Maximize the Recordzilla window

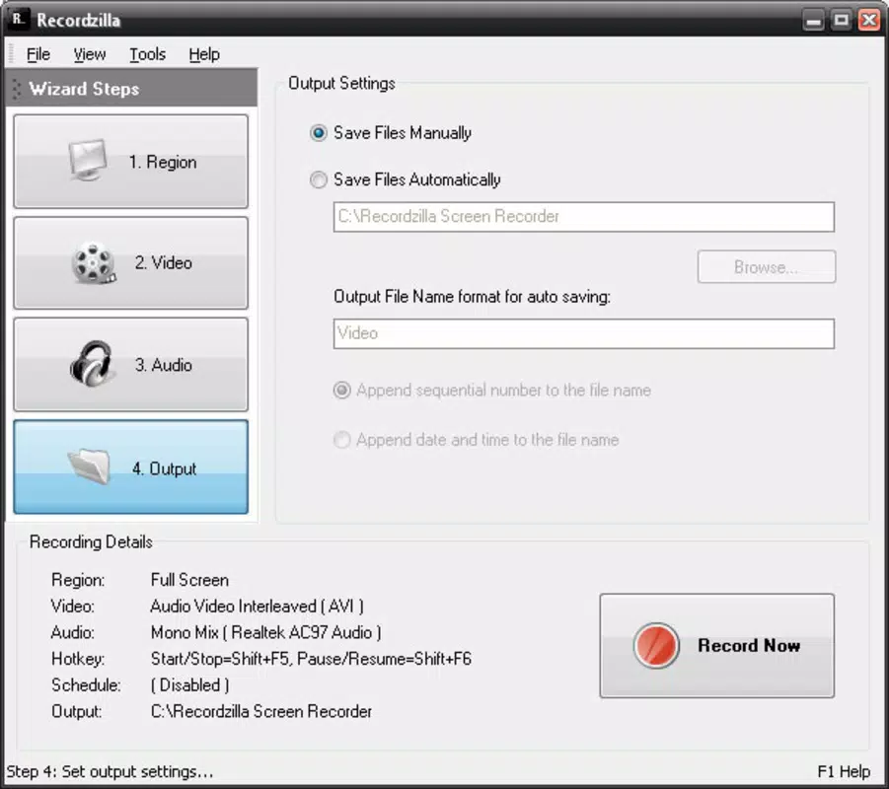click(842, 21)
